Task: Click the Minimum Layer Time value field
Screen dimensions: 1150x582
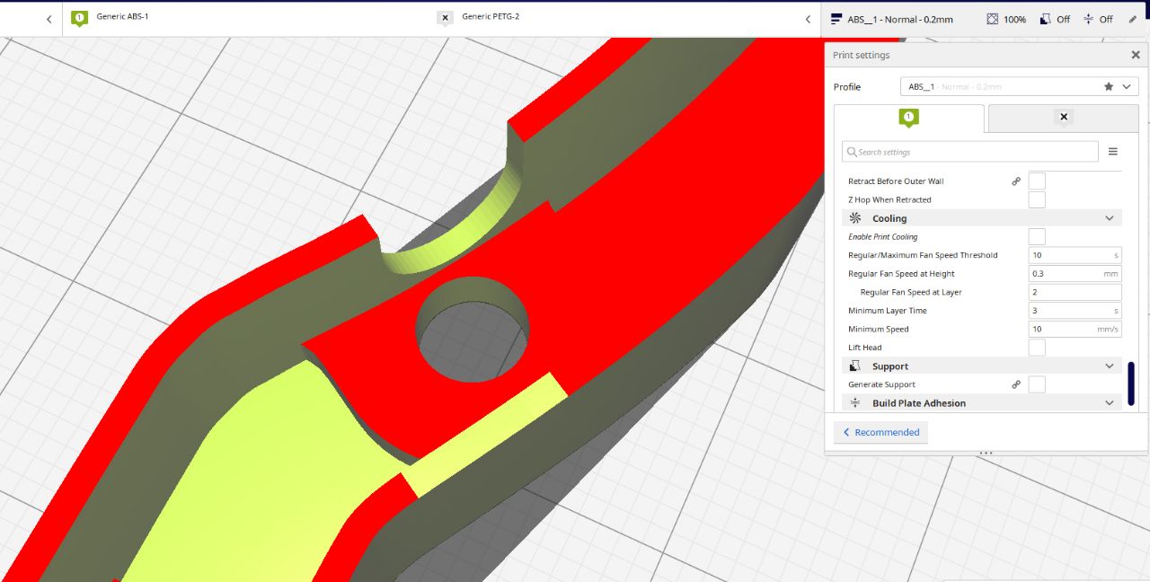Action: click(1075, 311)
